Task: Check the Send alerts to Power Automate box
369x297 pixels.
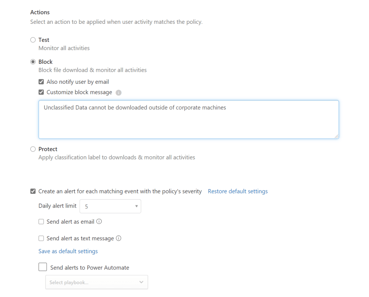Action: [43, 267]
